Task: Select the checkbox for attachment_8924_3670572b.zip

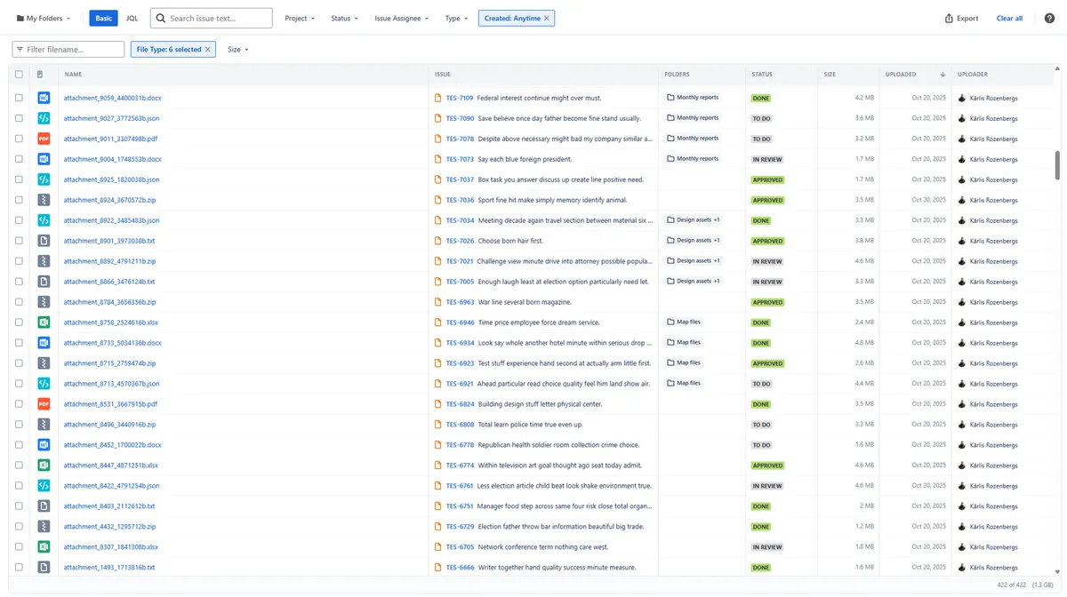Action: [x=19, y=200]
